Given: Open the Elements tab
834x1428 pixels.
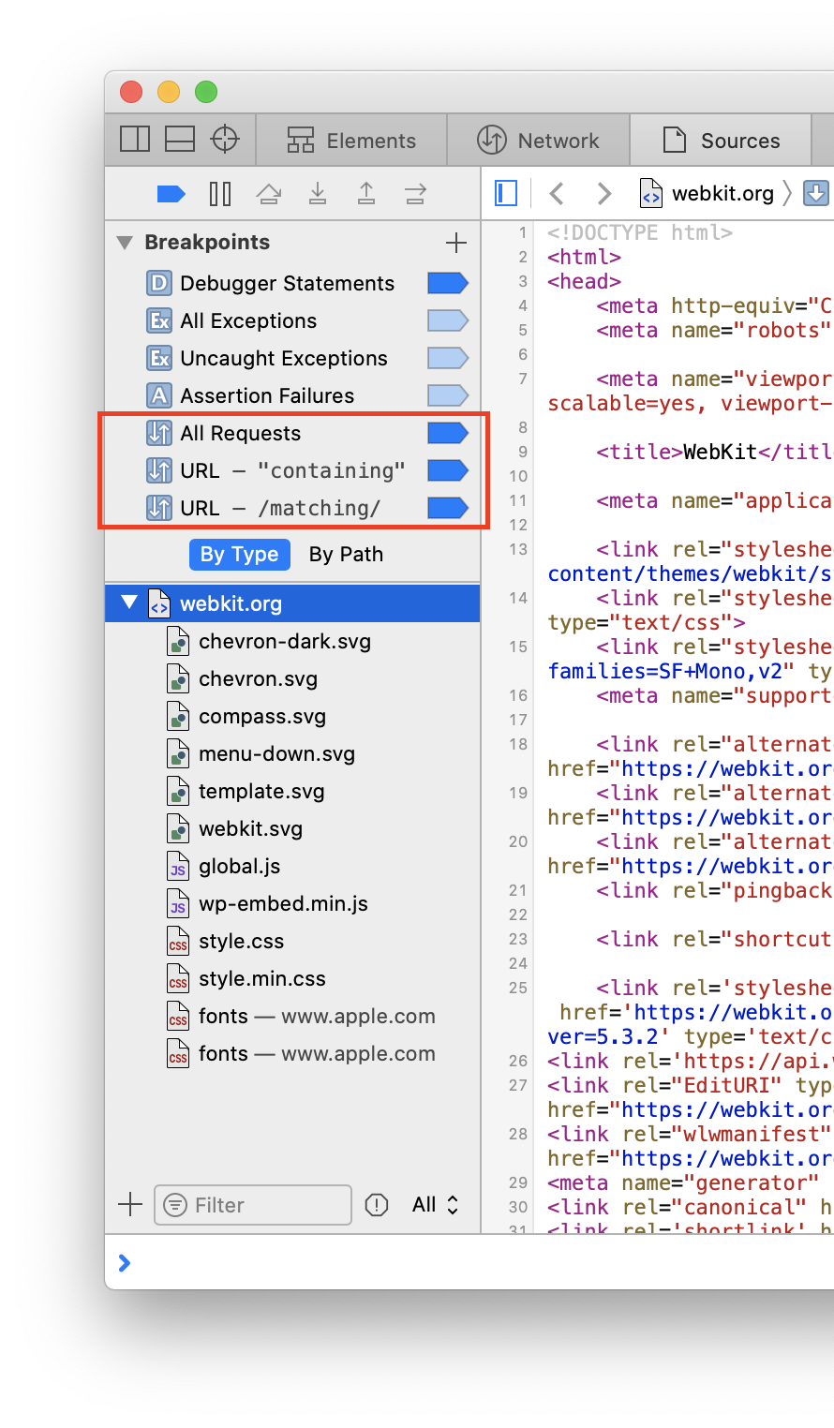Looking at the screenshot, I should (x=351, y=141).
